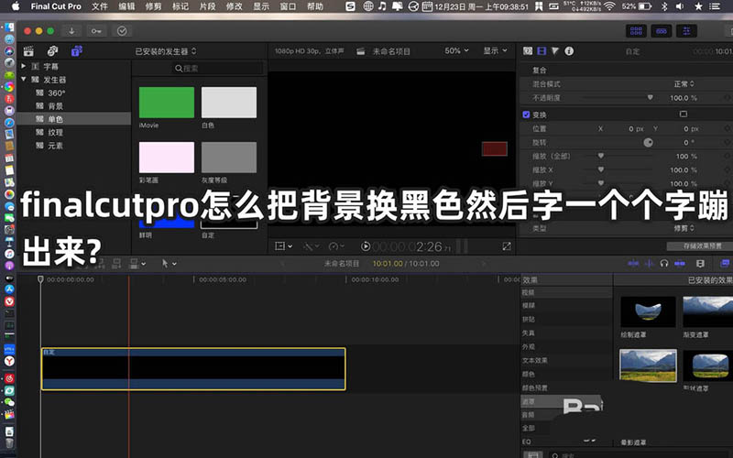Select the 视频 effects category
The height and width of the screenshot is (458, 733).
click(x=566, y=292)
